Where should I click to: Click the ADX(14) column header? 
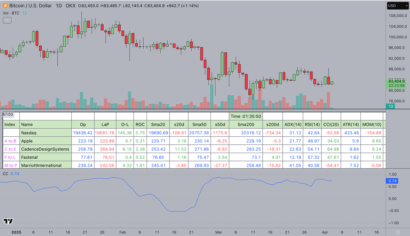(293, 124)
